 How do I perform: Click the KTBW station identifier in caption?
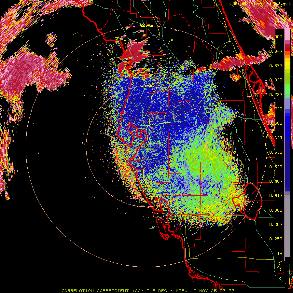pyautogui.click(x=181, y=291)
